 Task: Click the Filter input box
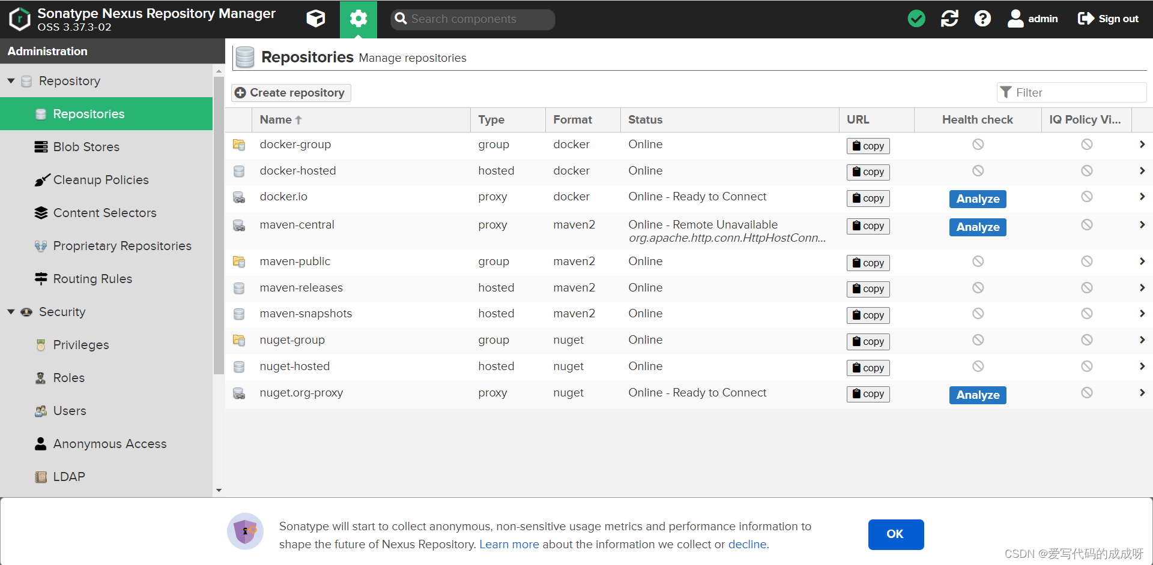(1072, 92)
